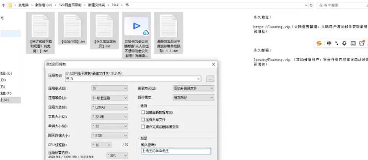Expand chevron after 此电脑 in the breadcrumb
The image size is (368, 160).
(32, 5)
